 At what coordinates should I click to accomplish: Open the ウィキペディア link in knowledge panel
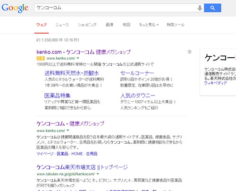(215, 83)
